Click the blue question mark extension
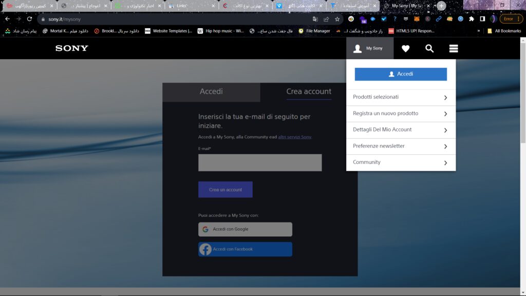The image size is (526, 296). point(395,19)
